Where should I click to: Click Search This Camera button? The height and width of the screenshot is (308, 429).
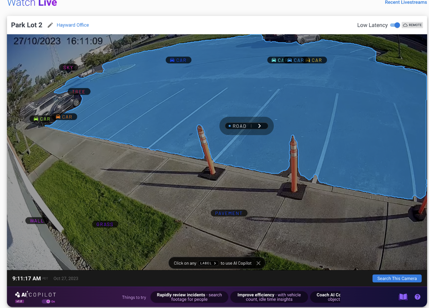pos(397,279)
